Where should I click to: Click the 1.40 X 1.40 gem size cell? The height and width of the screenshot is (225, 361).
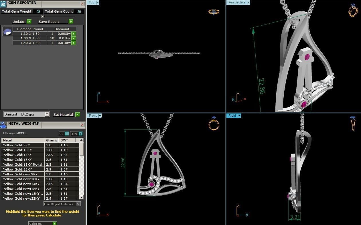(30, 43)
